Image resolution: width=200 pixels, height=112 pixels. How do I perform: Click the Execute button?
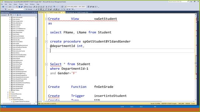tap(29, 9)
